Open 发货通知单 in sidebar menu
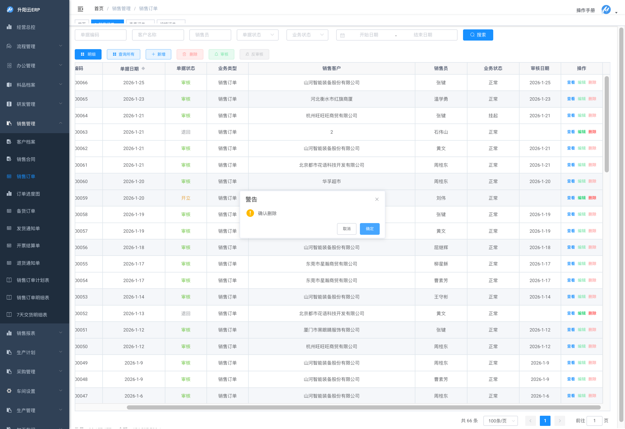Screen dimensions: 625x429 pos(28,228)
